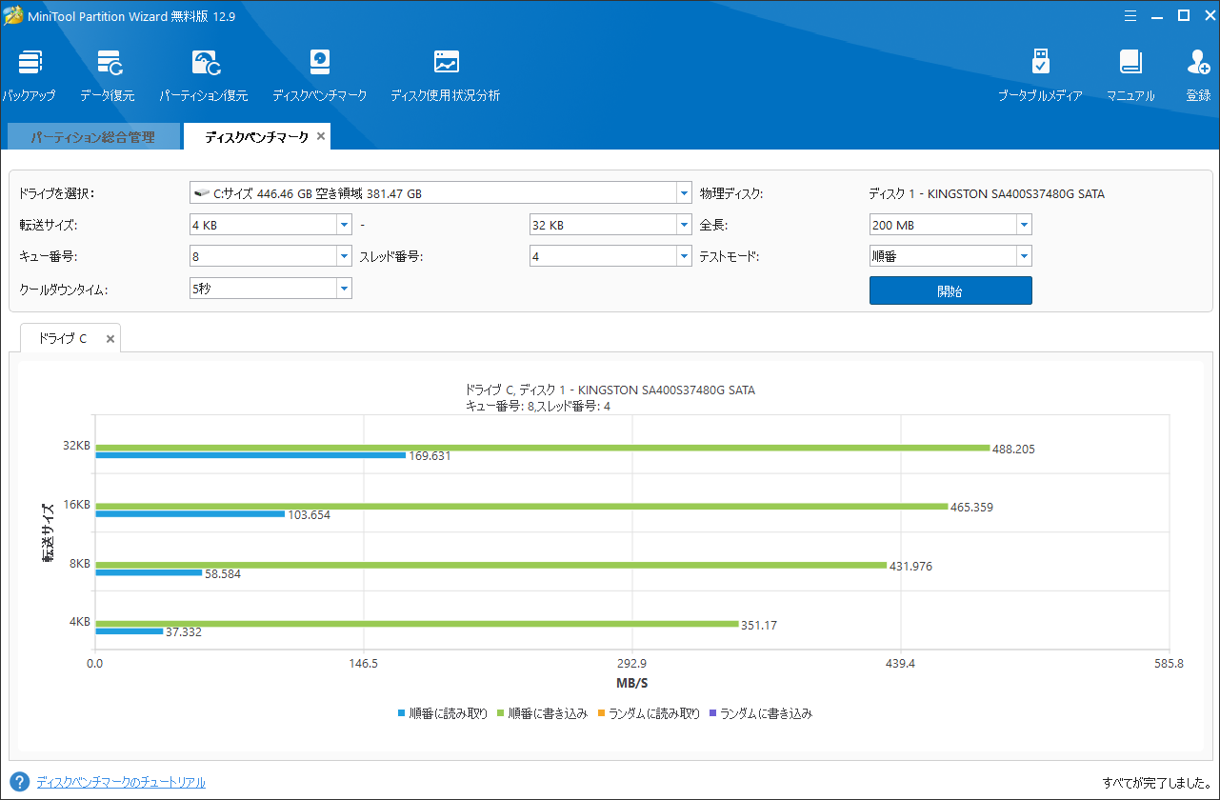1220x800 pixels.
Task: Open the バックアップ backup tool
Action: [30, 75]
